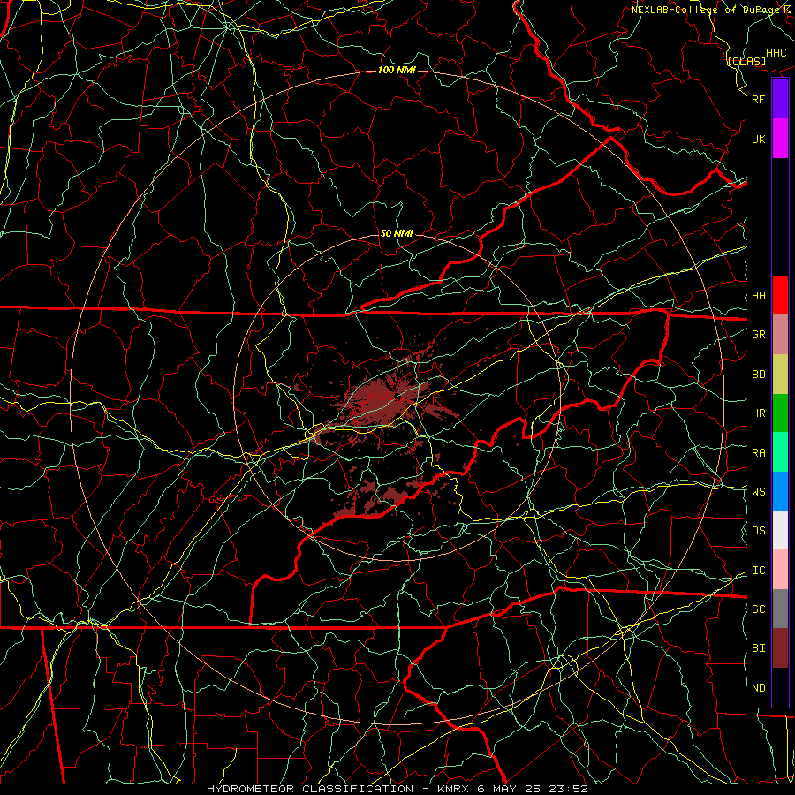Click the HA red legend color block
Image resolution: width=795 pixels, height=795 pixels.
pos(780,295)
